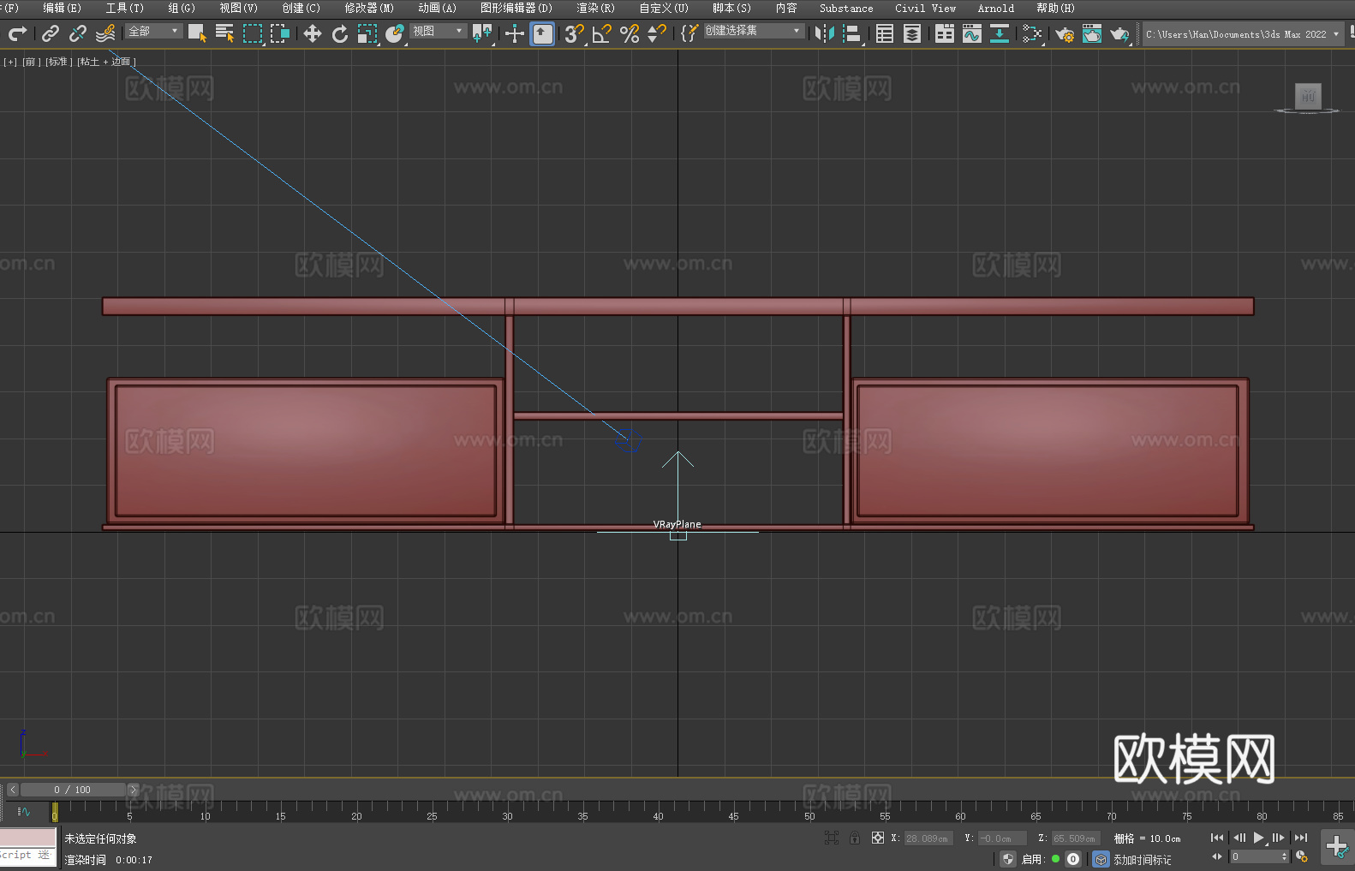Image resolution: width=1355 pixels, height=871 pixels.
Task: Open the 修改器(M) menu
Action: [369, 8]
